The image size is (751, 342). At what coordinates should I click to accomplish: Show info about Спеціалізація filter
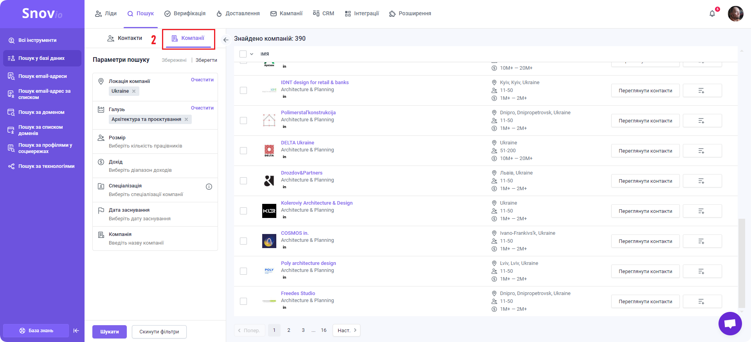(x=209, y=187)
